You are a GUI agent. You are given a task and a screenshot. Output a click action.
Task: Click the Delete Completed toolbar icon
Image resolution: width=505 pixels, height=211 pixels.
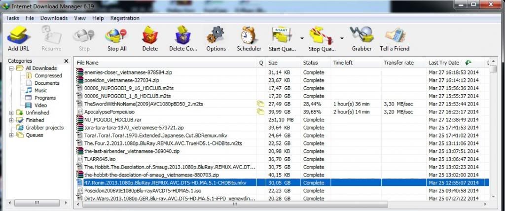pyautogui.click(x=183, y=35)
